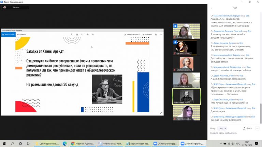The image size is (262, 147).
Task: Click the 'Добавить в' menu item
Action: (x=23, y=34)
